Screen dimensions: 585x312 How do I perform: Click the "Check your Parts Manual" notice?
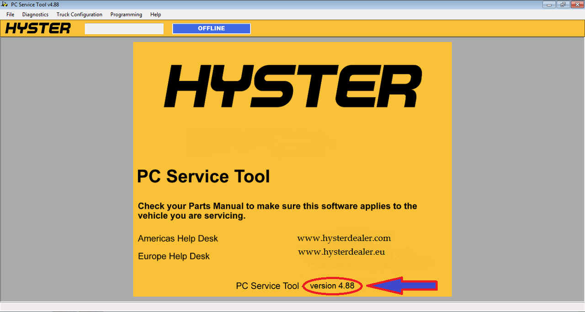pyautogui.click(x=277, y=211)
